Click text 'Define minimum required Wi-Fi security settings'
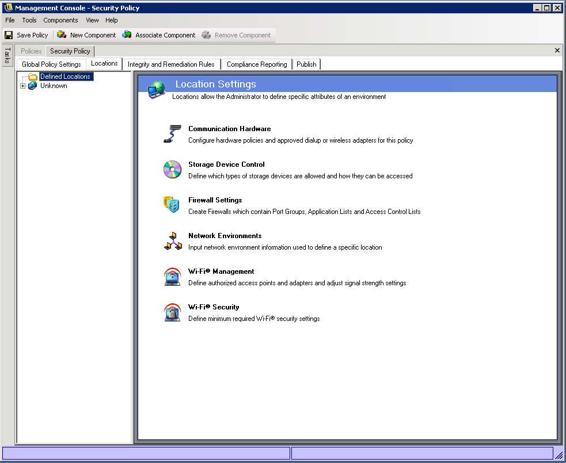The image size is (566, 463). pos(254,319)
